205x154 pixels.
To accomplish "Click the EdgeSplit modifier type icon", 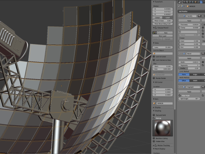I will tap(184, 87).
